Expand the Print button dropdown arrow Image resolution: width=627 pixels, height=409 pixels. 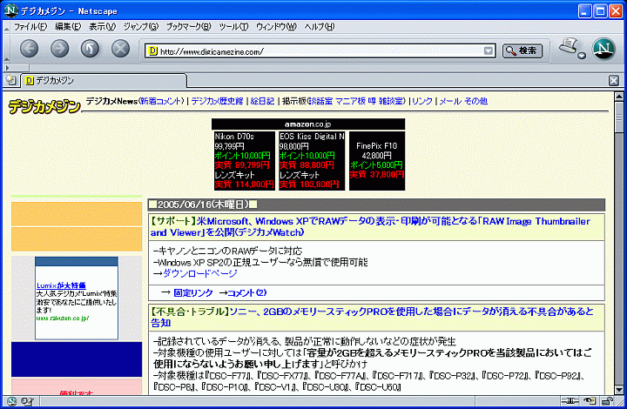pyautogui.click(x=582, y=56)
